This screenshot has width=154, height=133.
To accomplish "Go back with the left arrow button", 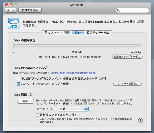I will click(8, 10).
